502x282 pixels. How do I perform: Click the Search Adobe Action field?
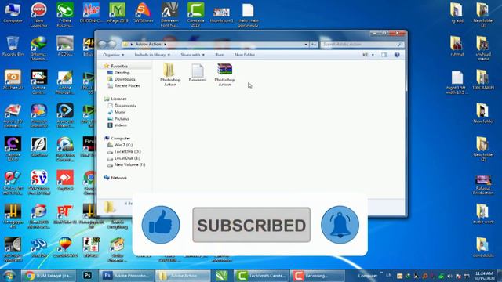tap(362, 45)
